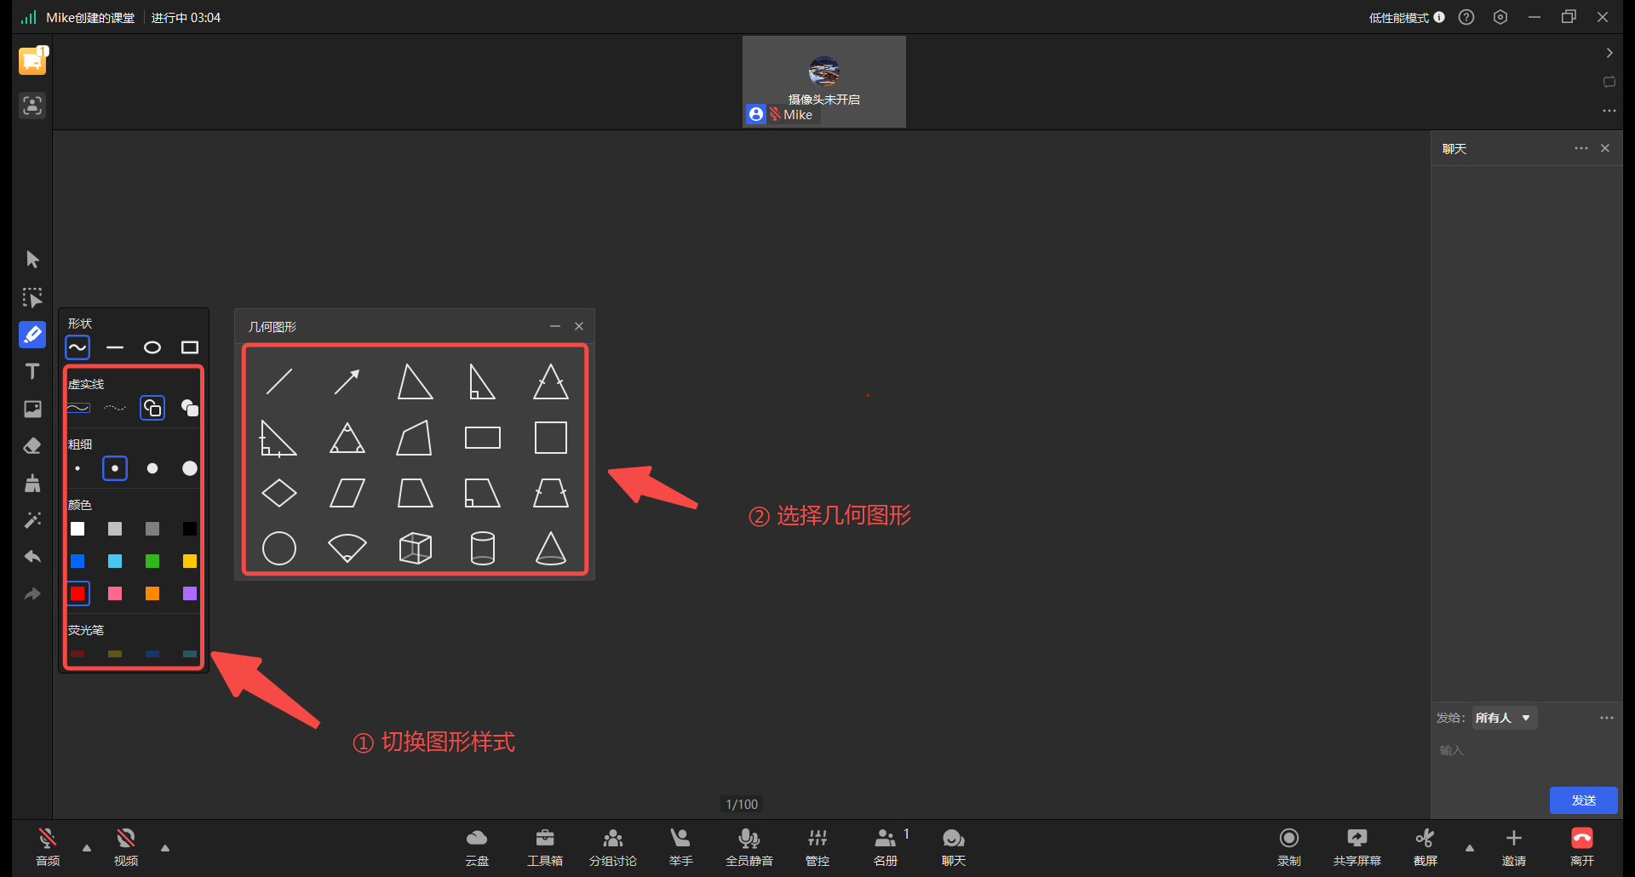This screenshot has width=1635, height=877.
Task: Open the 工具箱 toolbox
Action: click(545, 847)
